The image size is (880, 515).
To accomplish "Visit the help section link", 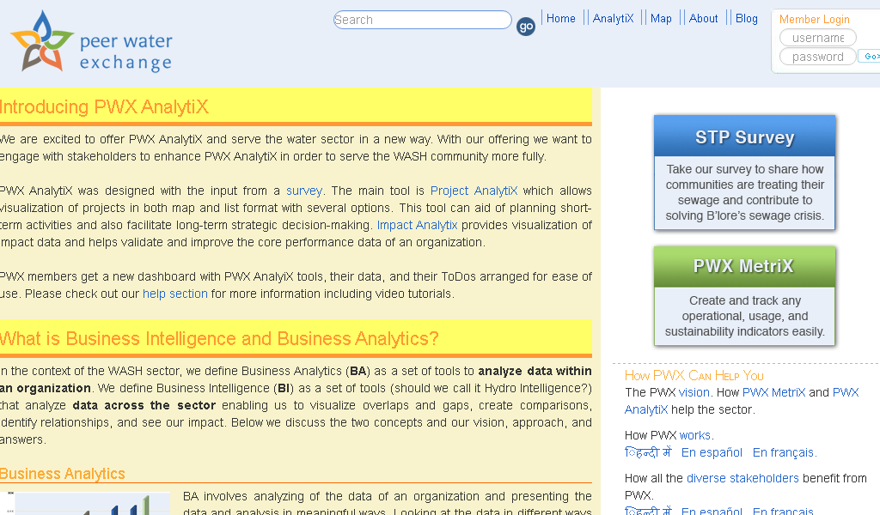I will point(175,294).
